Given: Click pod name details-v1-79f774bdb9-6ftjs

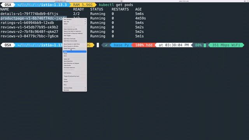Looking at the screenshot, I should (30, 14).
